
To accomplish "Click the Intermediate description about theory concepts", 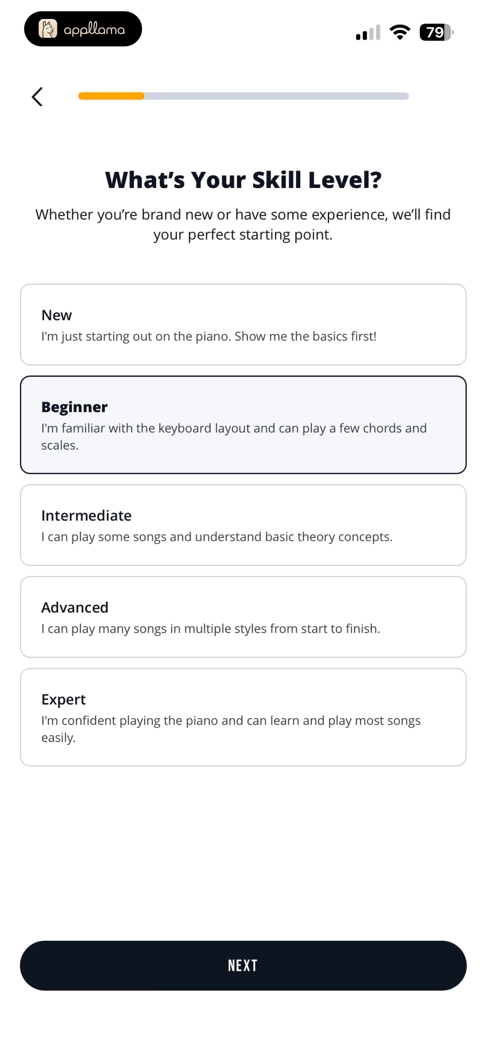I will (x=217, y=537).
